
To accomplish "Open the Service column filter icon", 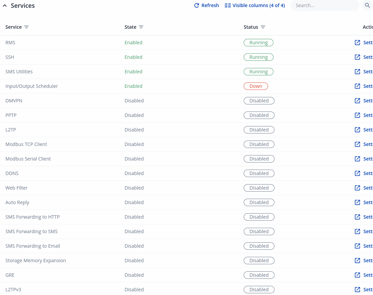I will pyautogui.click(x=26, y=27).
